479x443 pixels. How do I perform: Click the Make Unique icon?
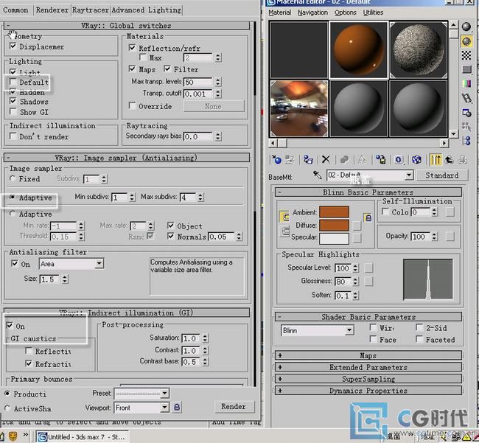click(x=362, y=159)
